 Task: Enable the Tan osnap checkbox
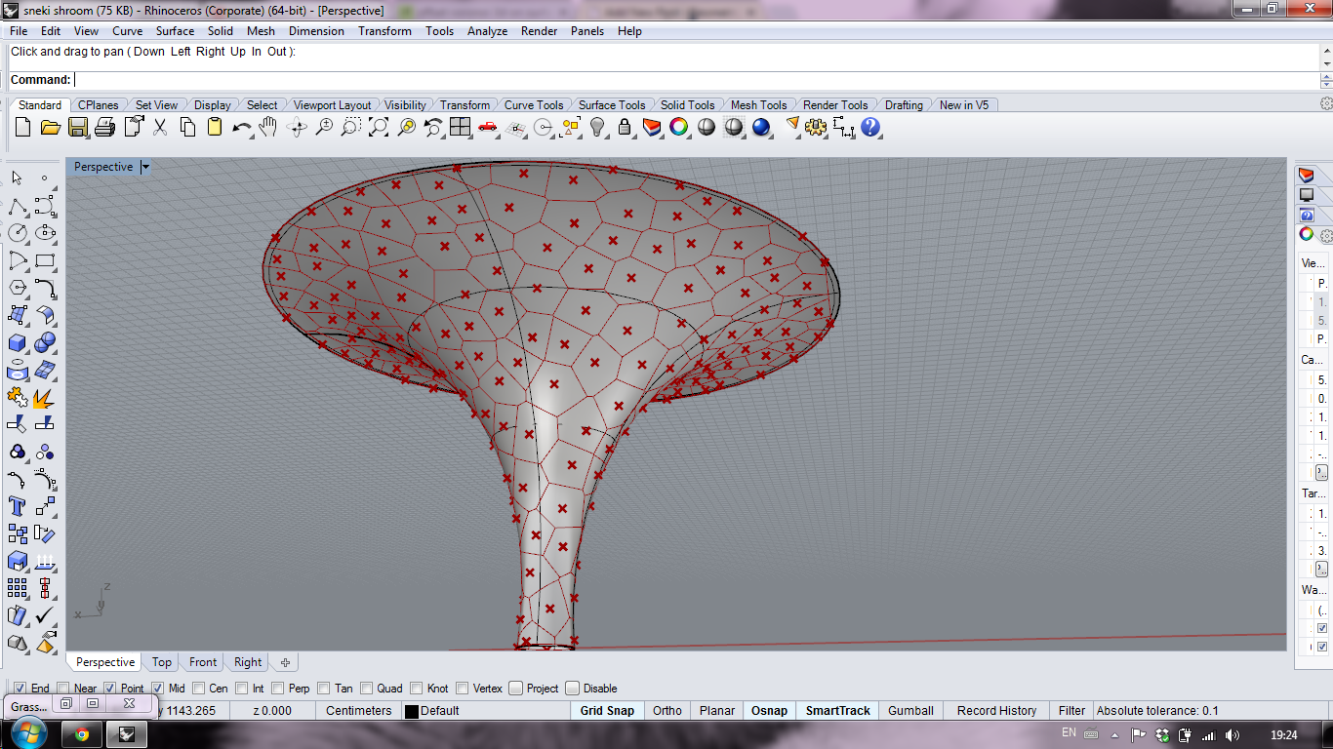[x=324, y=689]
